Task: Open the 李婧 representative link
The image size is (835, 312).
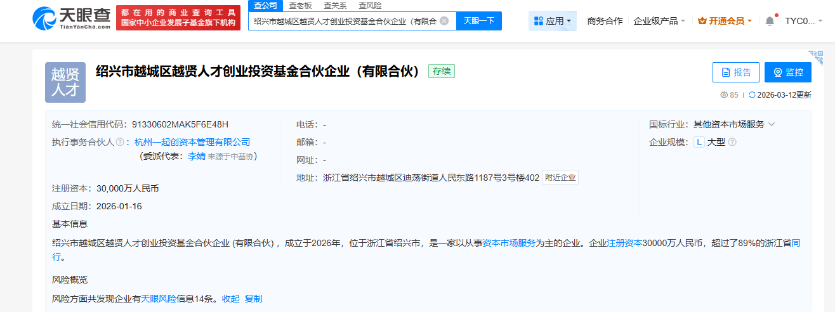Action: click(197, 156)
